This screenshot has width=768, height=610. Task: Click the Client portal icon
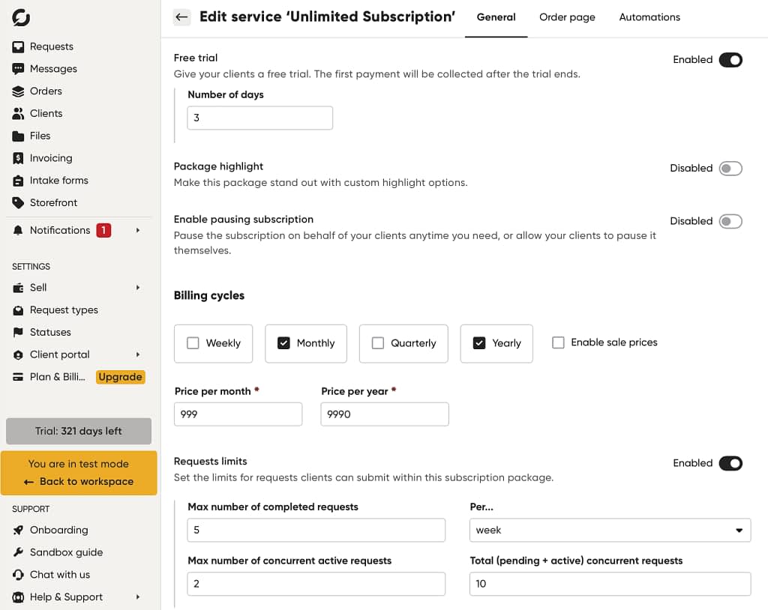tap(18, 355)
